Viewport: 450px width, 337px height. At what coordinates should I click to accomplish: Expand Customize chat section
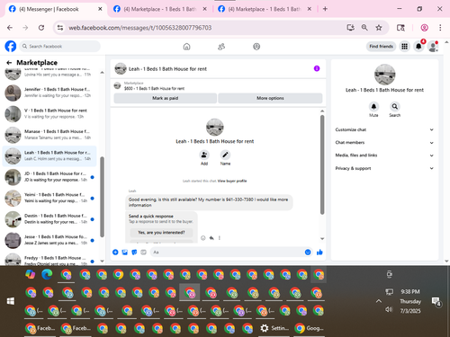[384, 129]
